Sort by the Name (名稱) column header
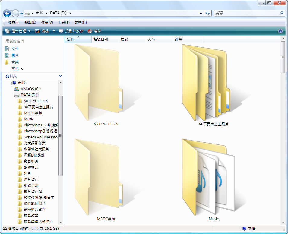The image size is (288, 234). pos(70,40)
